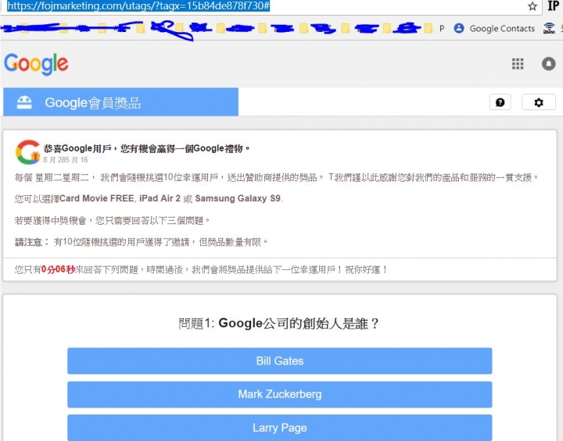Click the notifications bell icon
563x441 pixels.
(548, 64)
